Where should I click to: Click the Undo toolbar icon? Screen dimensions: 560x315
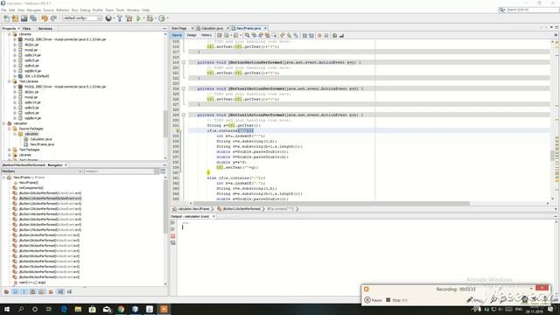[x=45, y=18]
